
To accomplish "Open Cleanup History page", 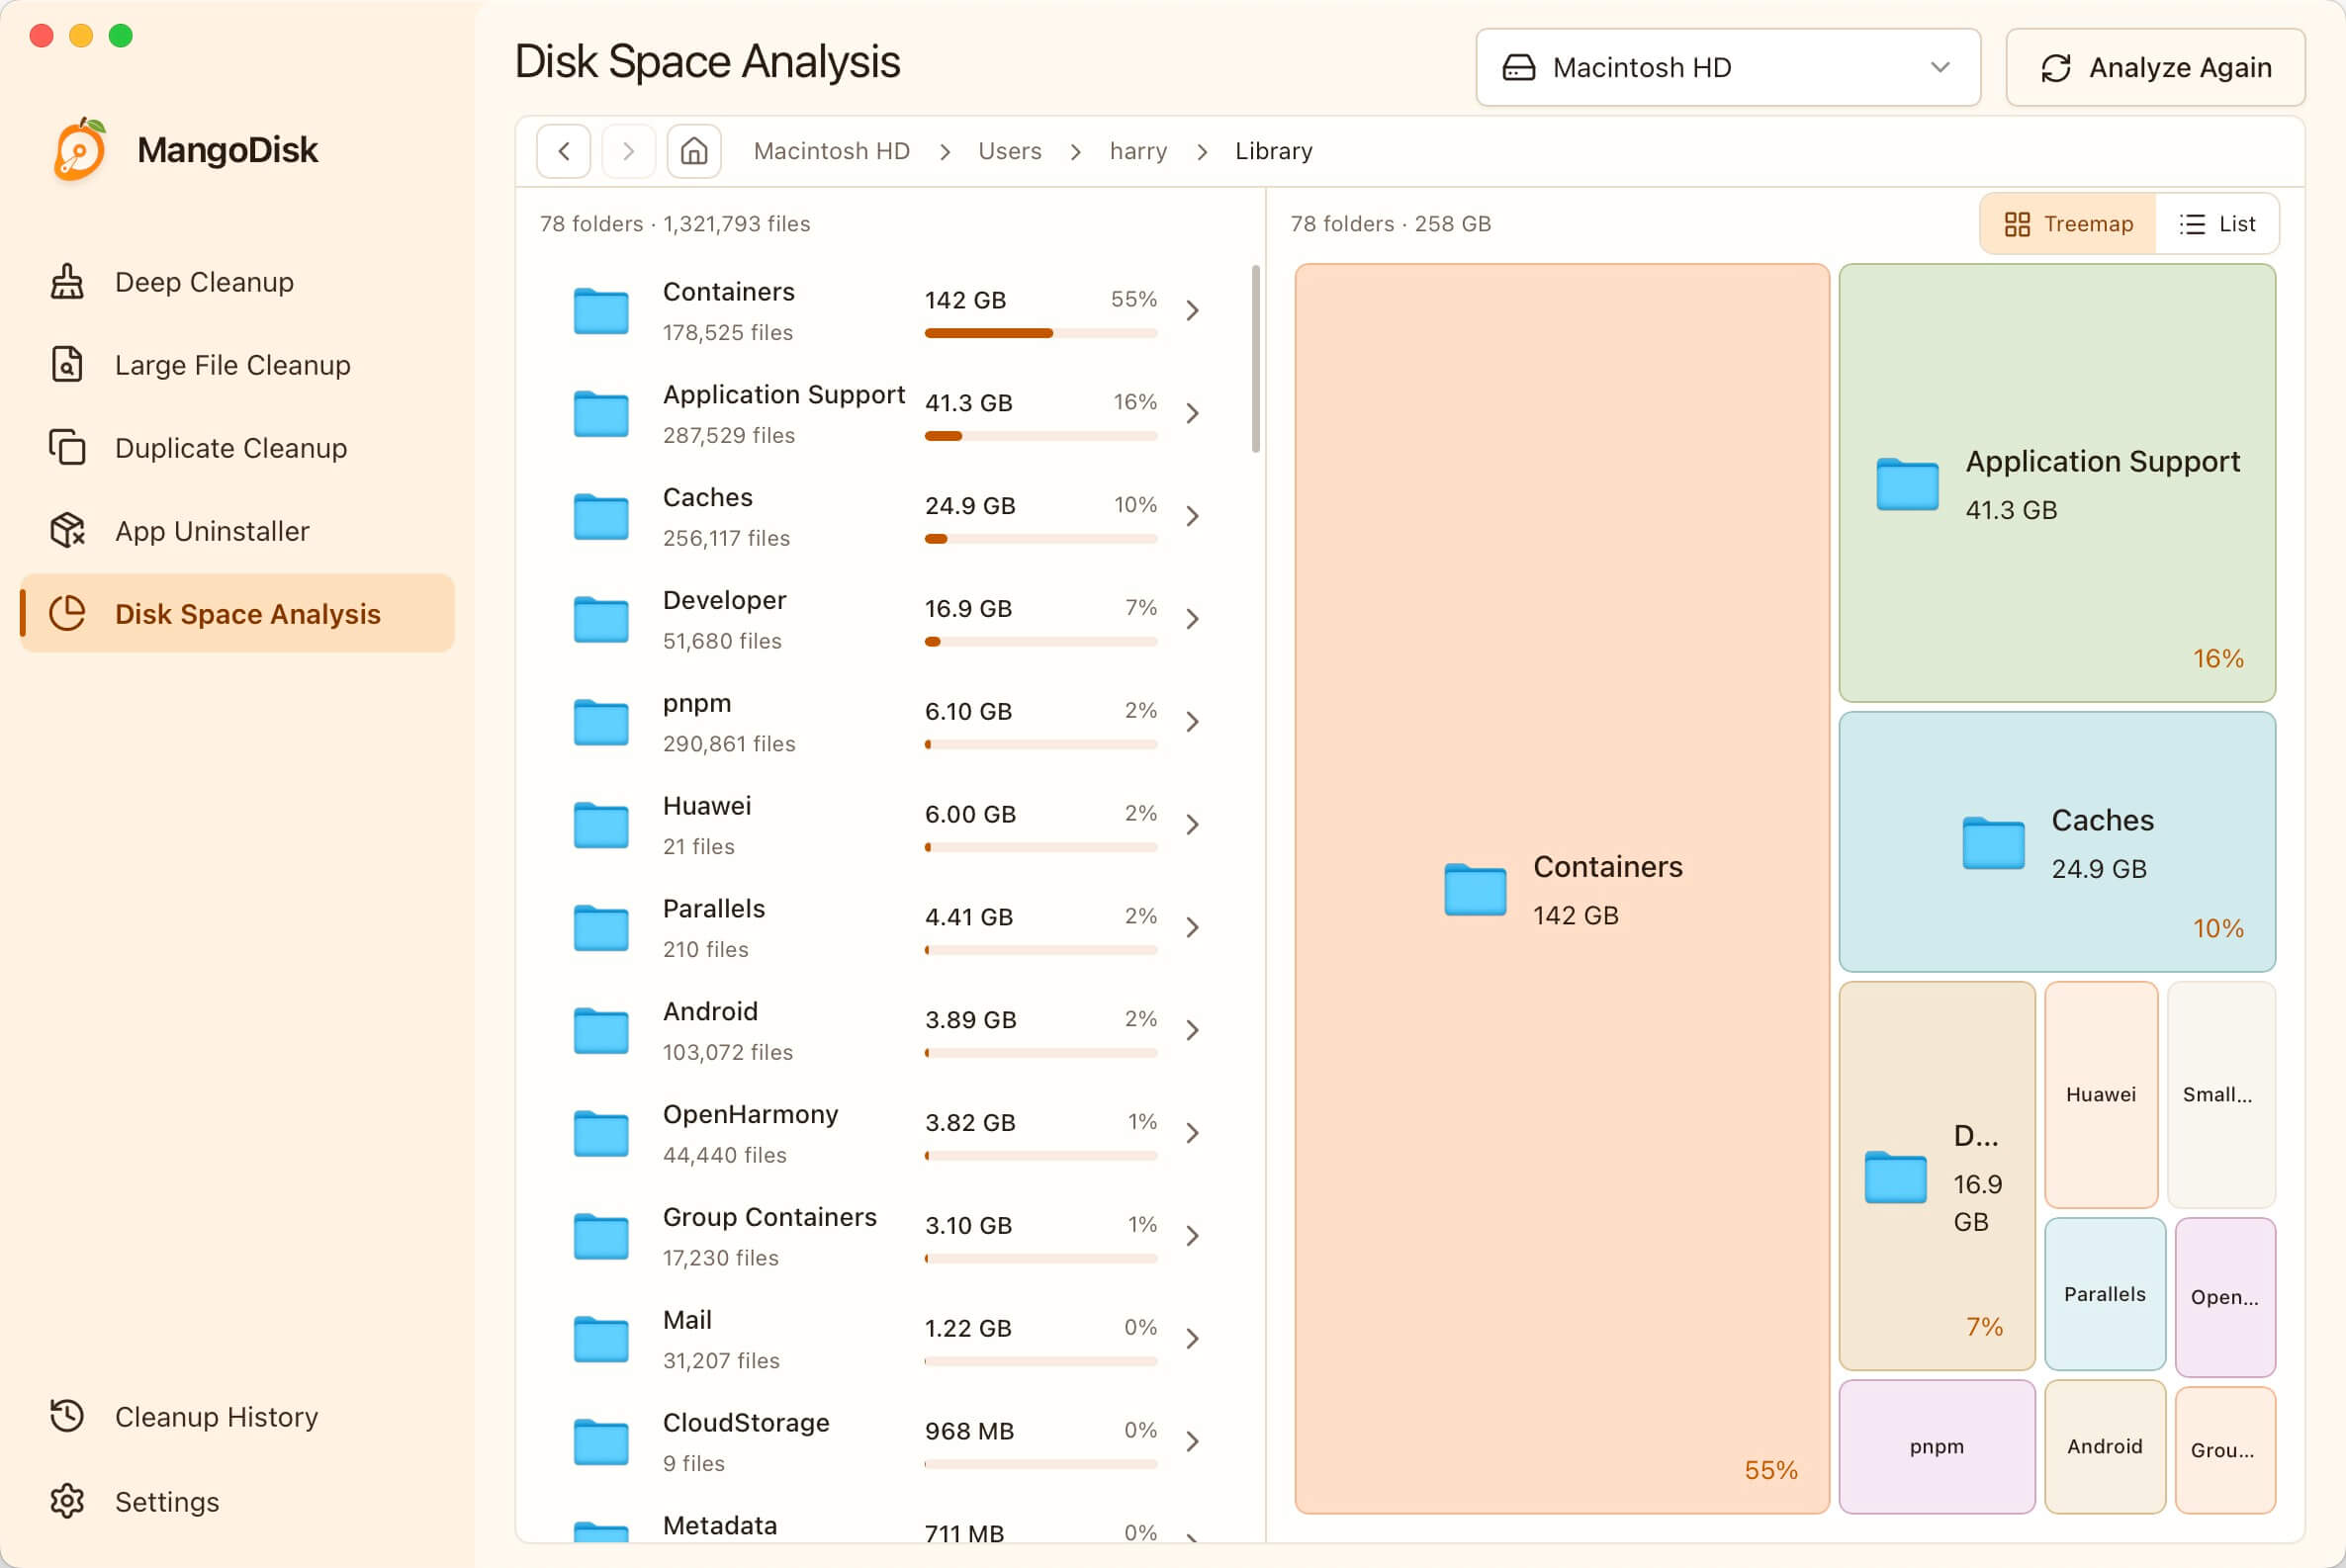I will 237,1417.
